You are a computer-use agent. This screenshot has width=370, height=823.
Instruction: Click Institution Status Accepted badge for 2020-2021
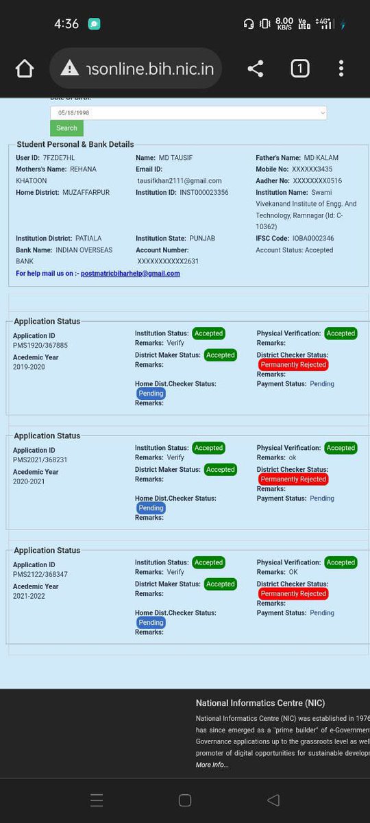click(x=208, y=448)
